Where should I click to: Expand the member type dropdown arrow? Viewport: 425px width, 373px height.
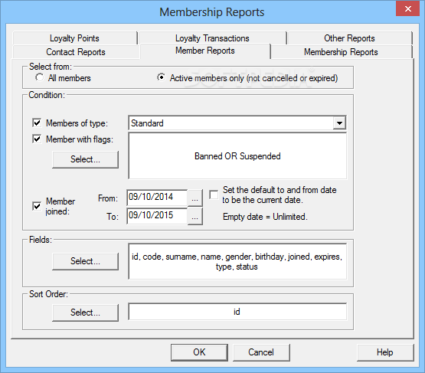339,123
